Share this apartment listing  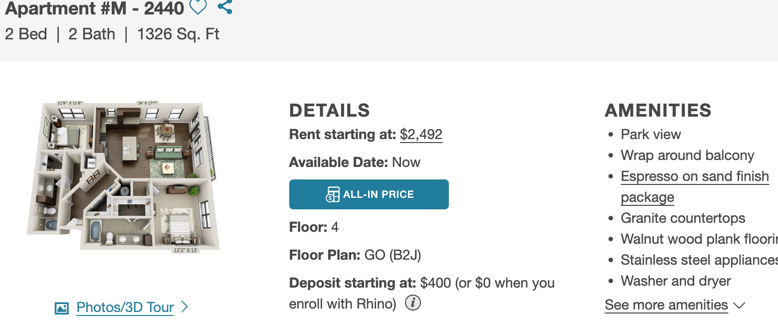pyautogui.click(x=225, y=7)
